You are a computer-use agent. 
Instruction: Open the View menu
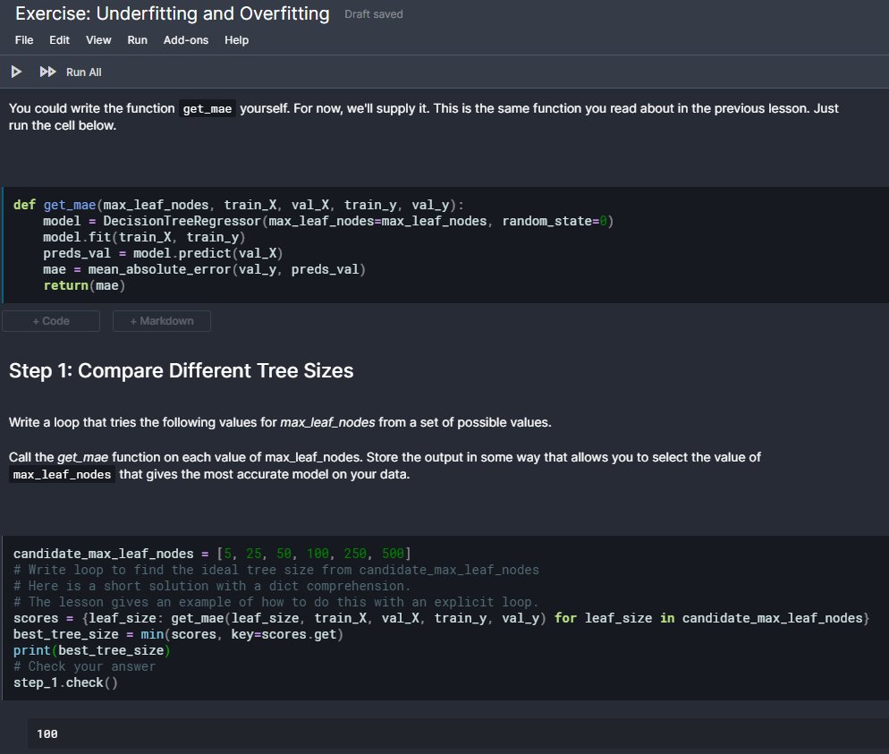98,40
